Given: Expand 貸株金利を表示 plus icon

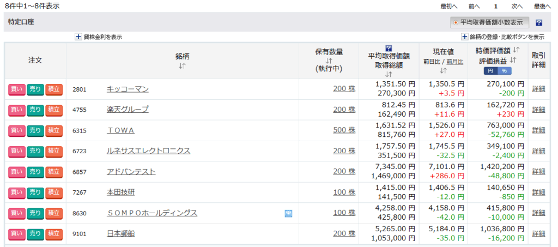Looking at the screenshot, I should 78,37.
